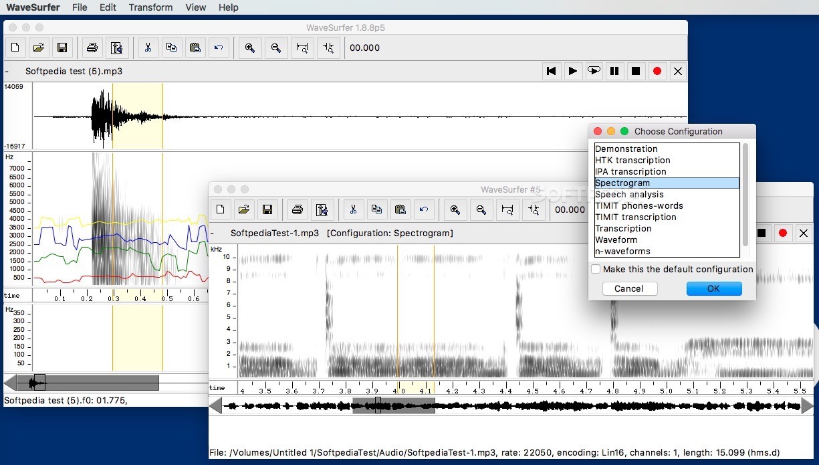819x465 pixels.
Task: Click Zoom to selection icon in WaveSurfer 1.8.8p5
Action: tap(302, 48)
